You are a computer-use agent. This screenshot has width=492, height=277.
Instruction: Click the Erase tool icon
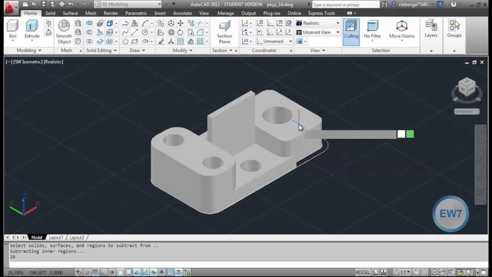(160, 41)
